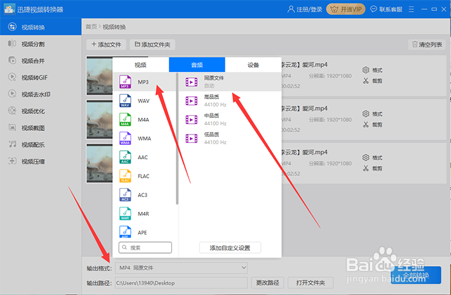Viewport: 451px width, 295px height.
Task: Choose the 低品质 44100 Hz quality icon
Action: (191, 138)
